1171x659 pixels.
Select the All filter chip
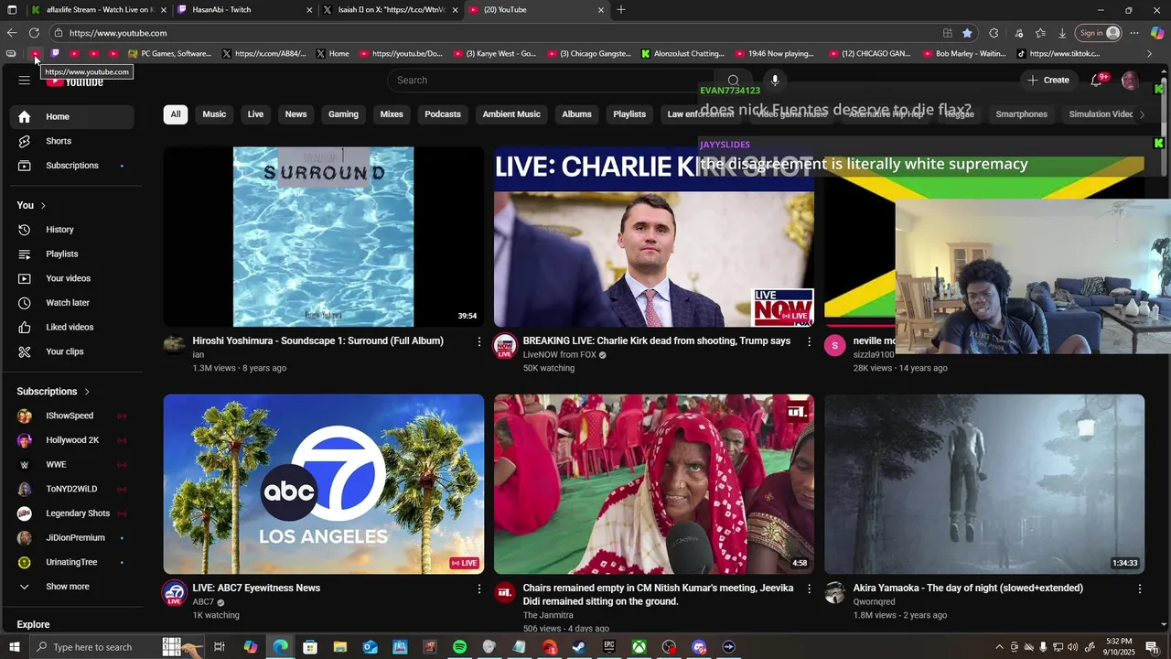click(176, 114)
